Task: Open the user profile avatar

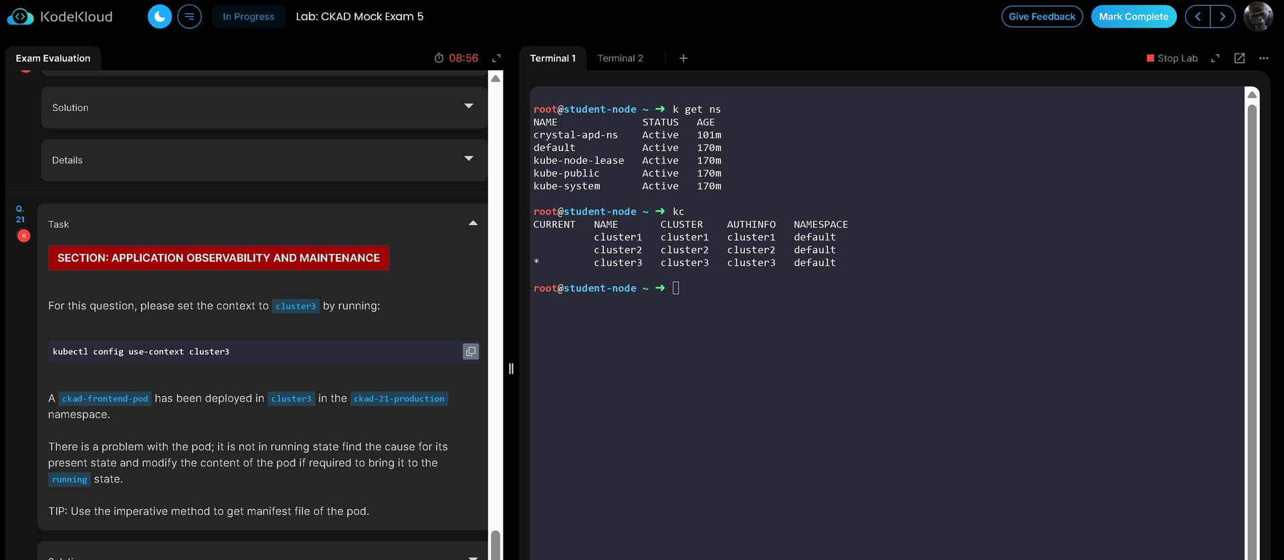Action: tap(1258, 16)
